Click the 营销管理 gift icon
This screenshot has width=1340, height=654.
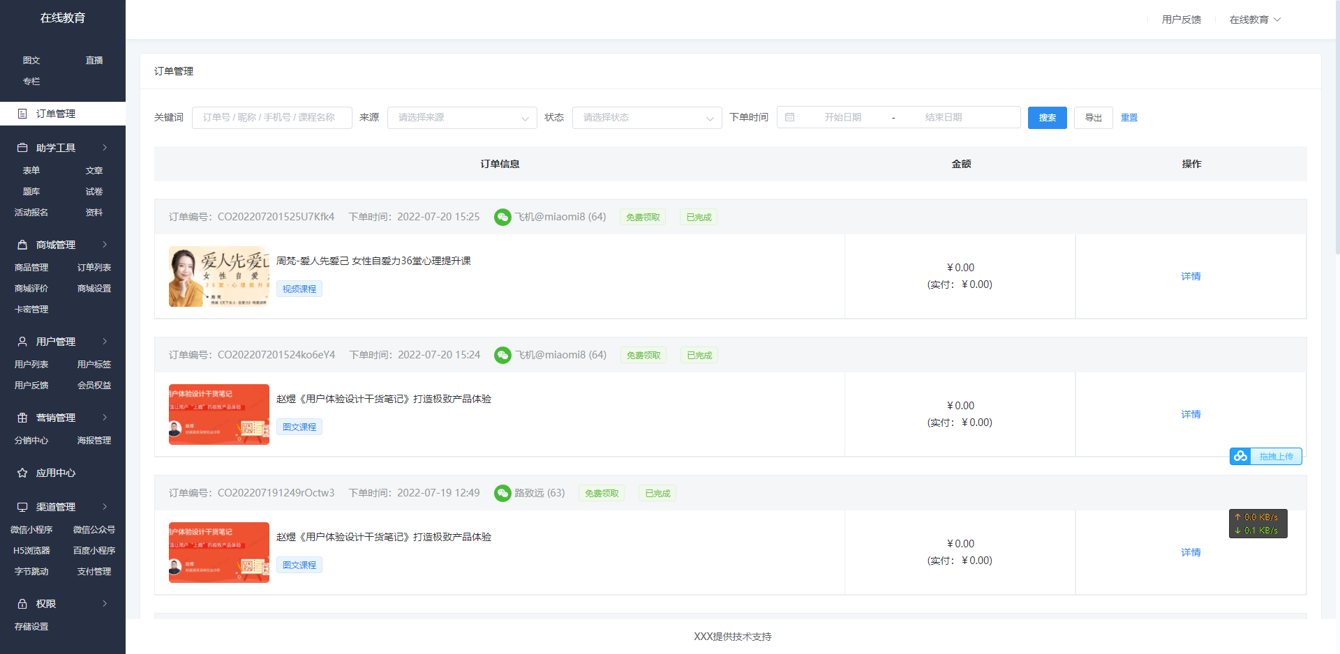22,418
